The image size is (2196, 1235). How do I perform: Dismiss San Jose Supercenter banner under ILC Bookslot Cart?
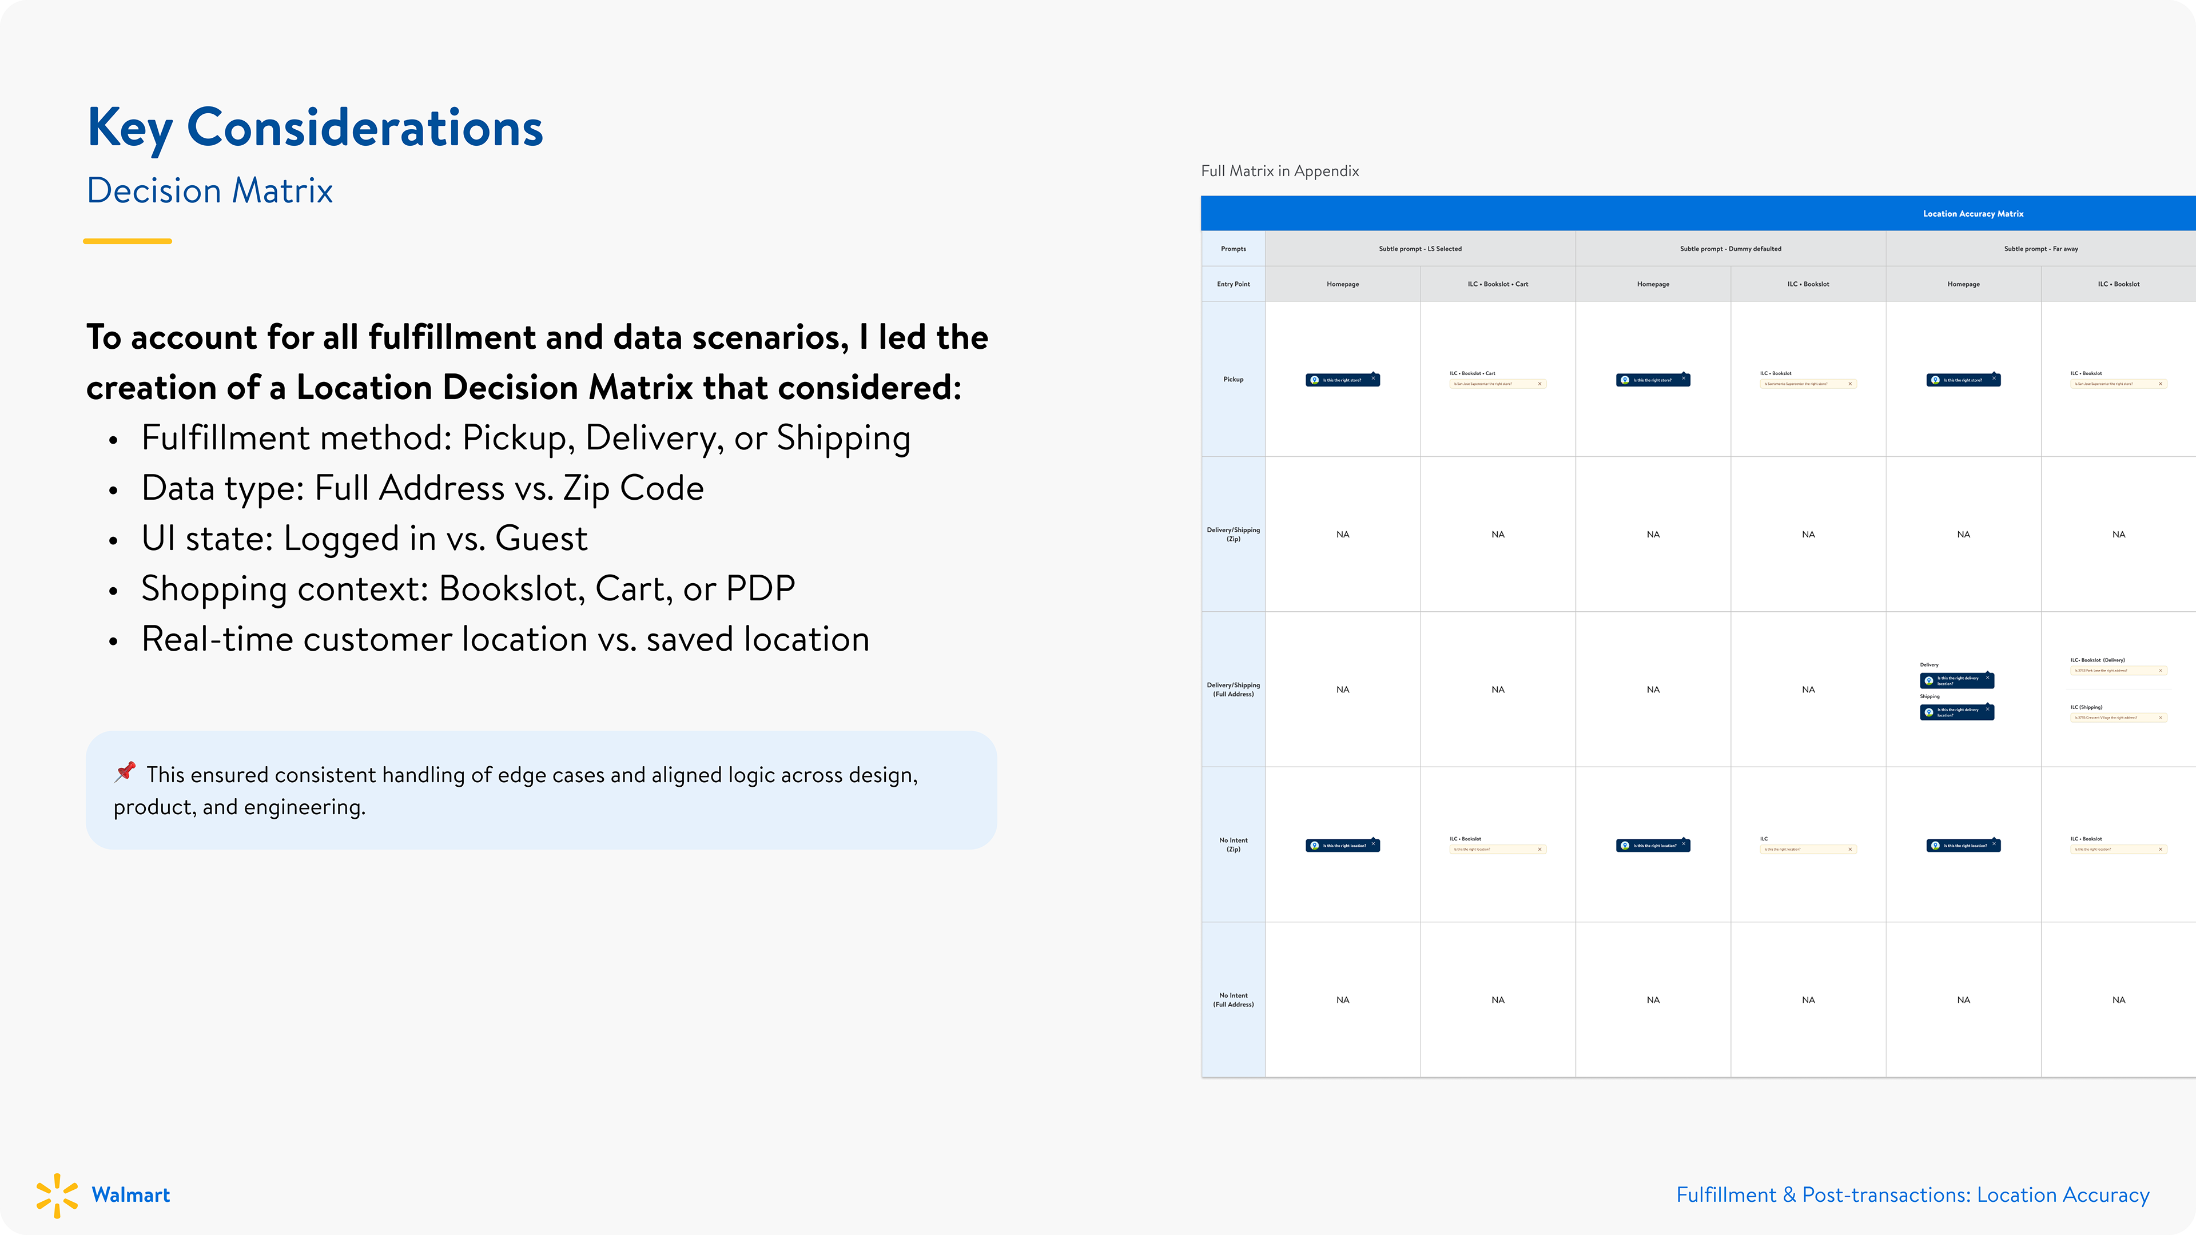point(1539,384)
